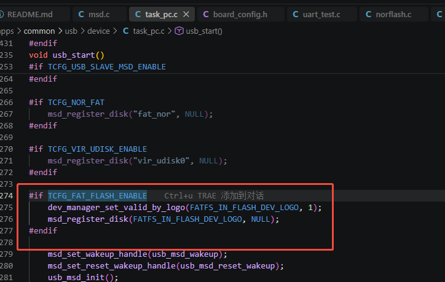Click TCFG_VIR_UDISK_ENABLE macro text
Image resolution: width=445 pixels, height=282 pixels.
pos(97,149)
